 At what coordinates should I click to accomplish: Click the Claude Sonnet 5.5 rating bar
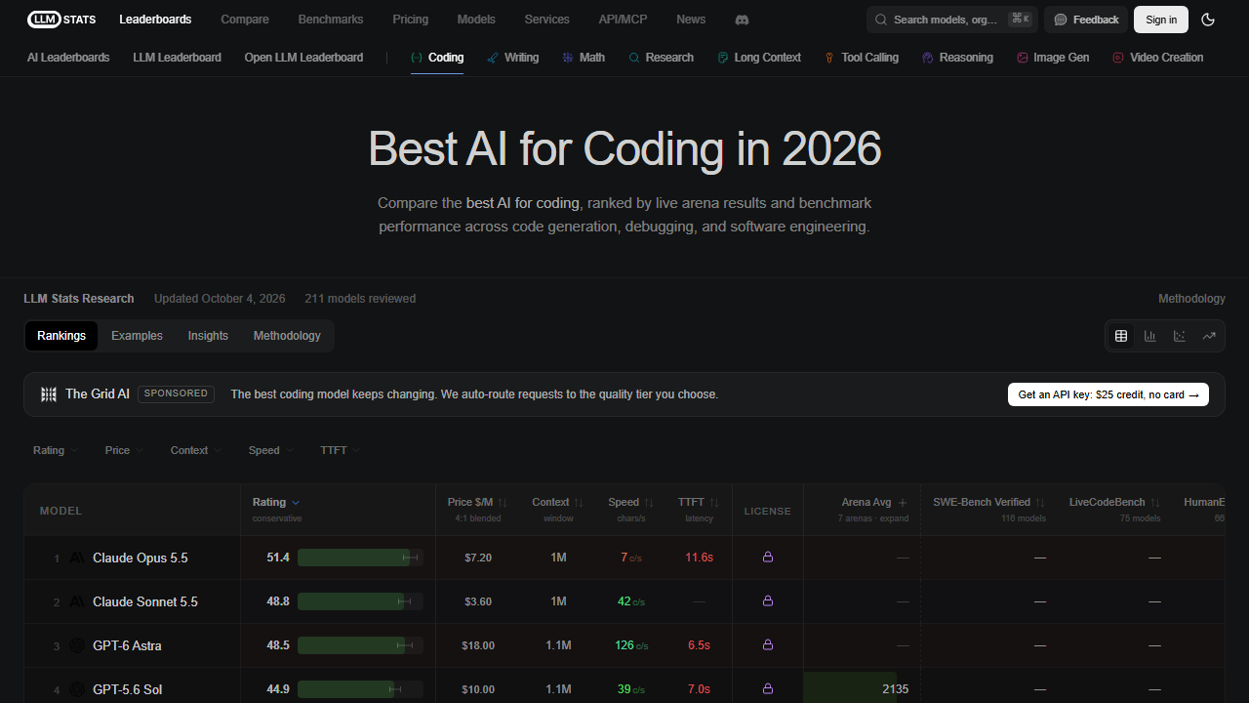pyautogui.click(x=360, y=601)
